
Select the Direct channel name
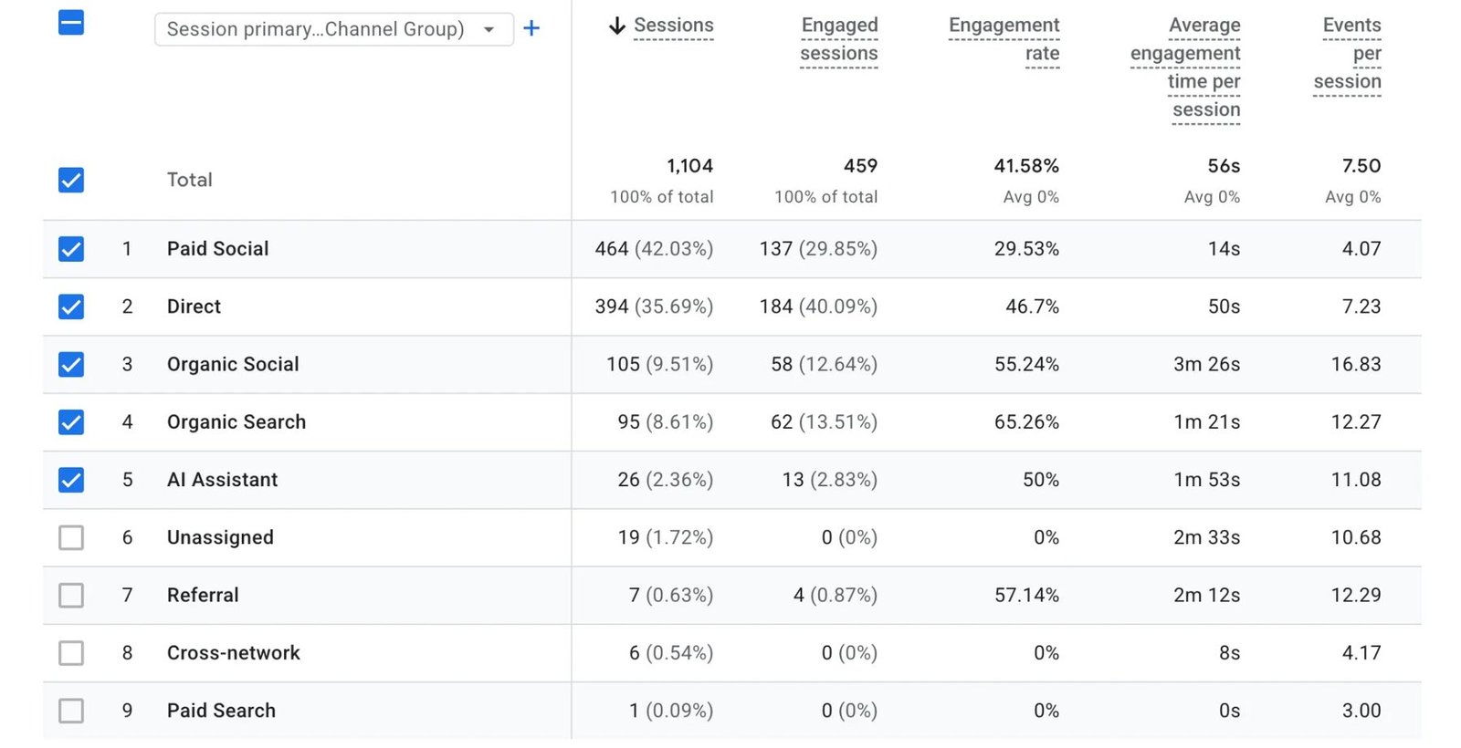[x=194, y=306]
